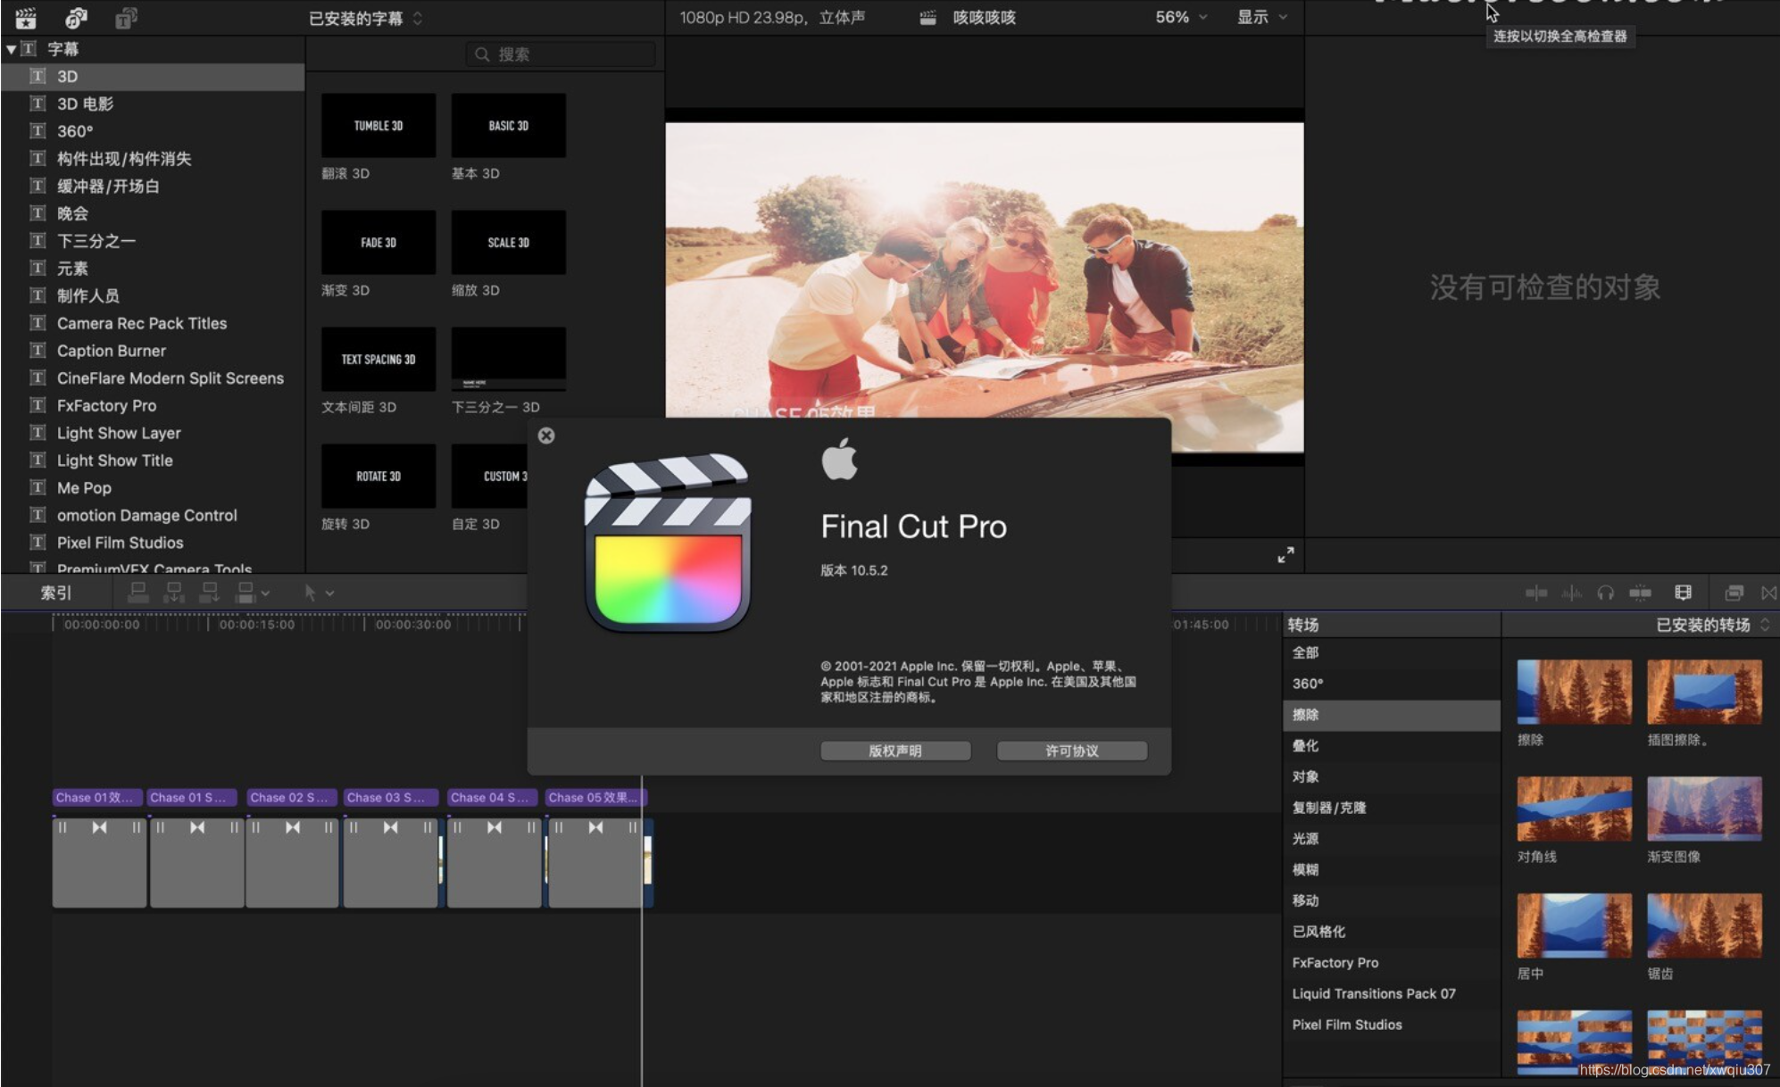Image resolution: width=1780 pixels, height=1087 pixels.
Task: Toggle skimming icon in timeline toolbar
Action: click(1535, 593)
